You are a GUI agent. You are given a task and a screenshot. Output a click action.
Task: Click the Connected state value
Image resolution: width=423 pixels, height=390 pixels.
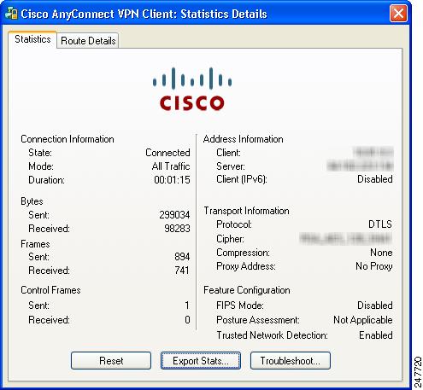167,153
